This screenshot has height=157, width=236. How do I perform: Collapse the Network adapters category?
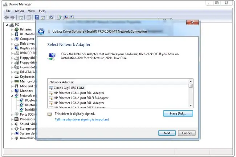tap(12, 96)
